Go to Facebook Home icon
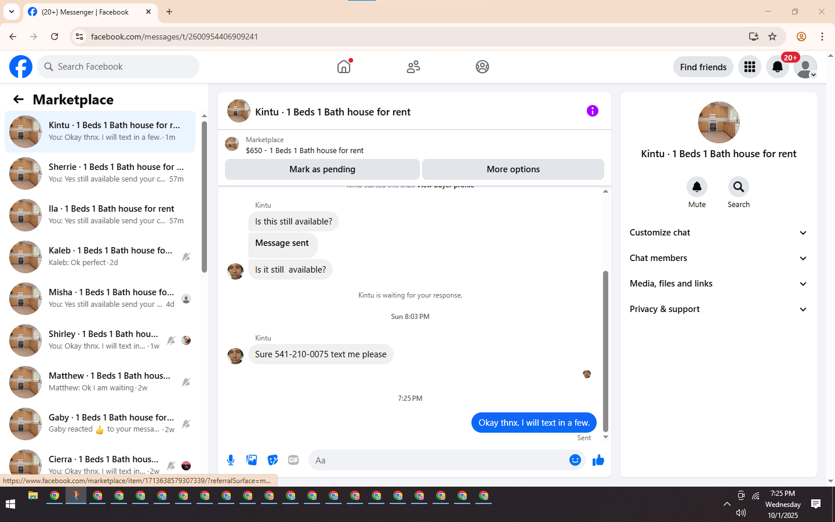The image size is (835, 522). pyautogui.click(x=344, y=67)
